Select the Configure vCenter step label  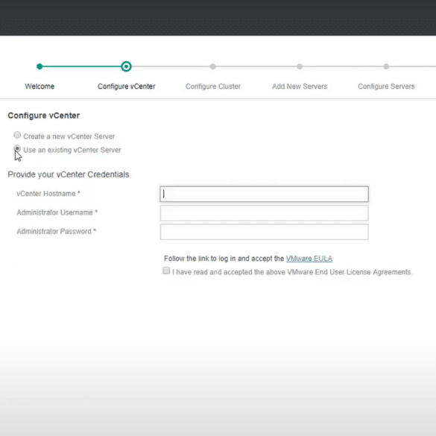pos(127,86)
